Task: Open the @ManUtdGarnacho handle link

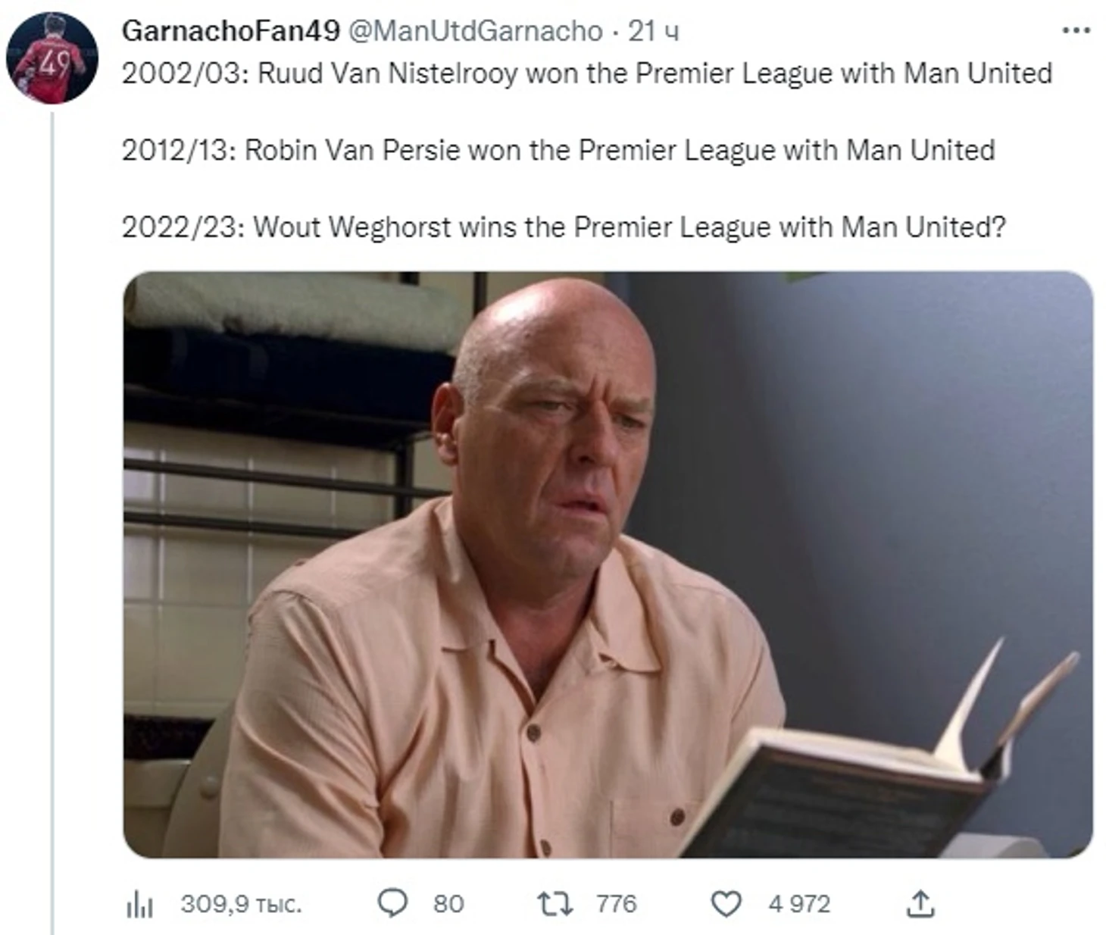Action: point(475,30)
